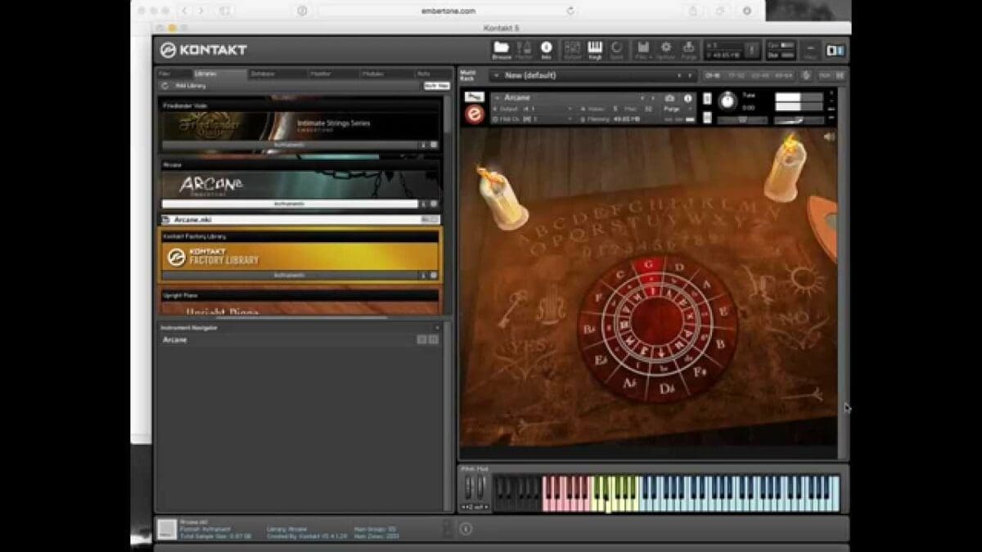
Task: Click the info circle in status bar
Action: tap(466, 529)
